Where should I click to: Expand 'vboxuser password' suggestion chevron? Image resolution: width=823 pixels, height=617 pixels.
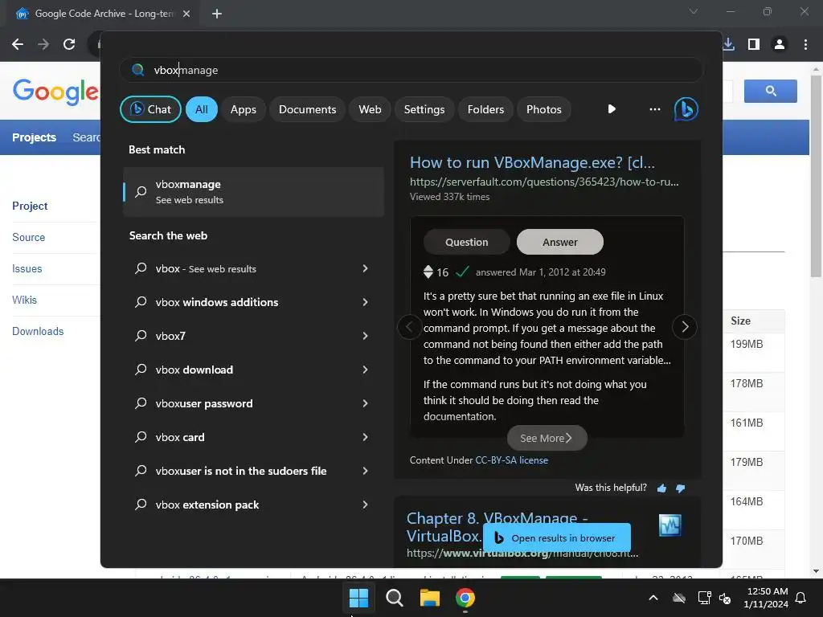click(x=366, y=403)
